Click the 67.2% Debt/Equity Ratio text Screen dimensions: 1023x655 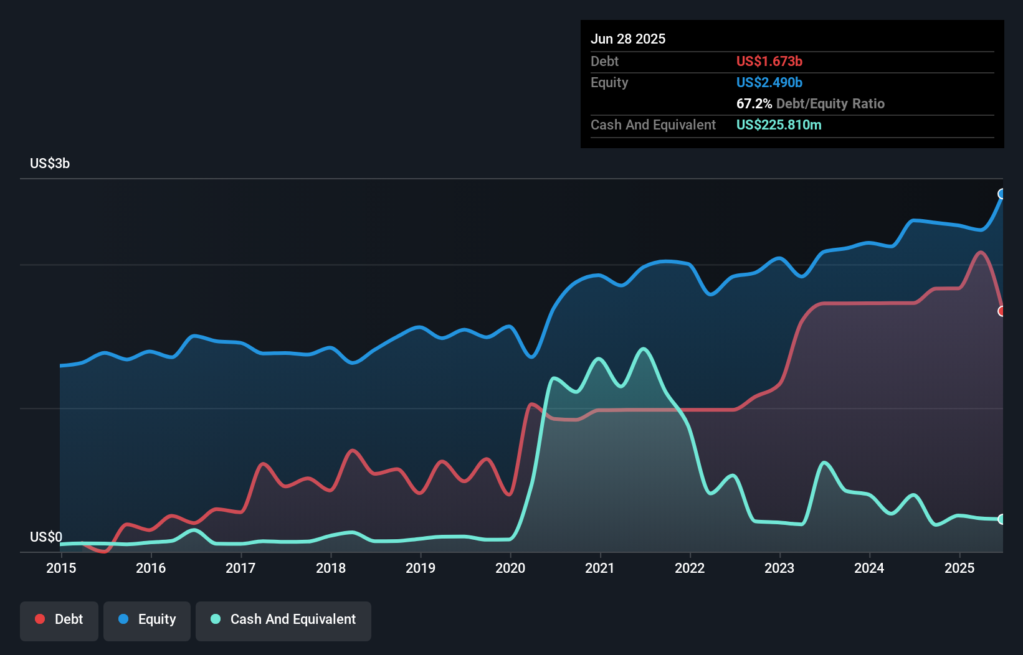(811, 103)
